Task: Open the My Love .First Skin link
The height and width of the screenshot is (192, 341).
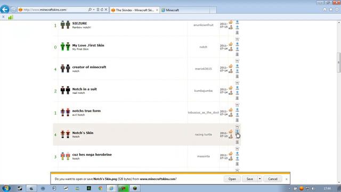Action: pyautogui.click(x=88, y=45)
